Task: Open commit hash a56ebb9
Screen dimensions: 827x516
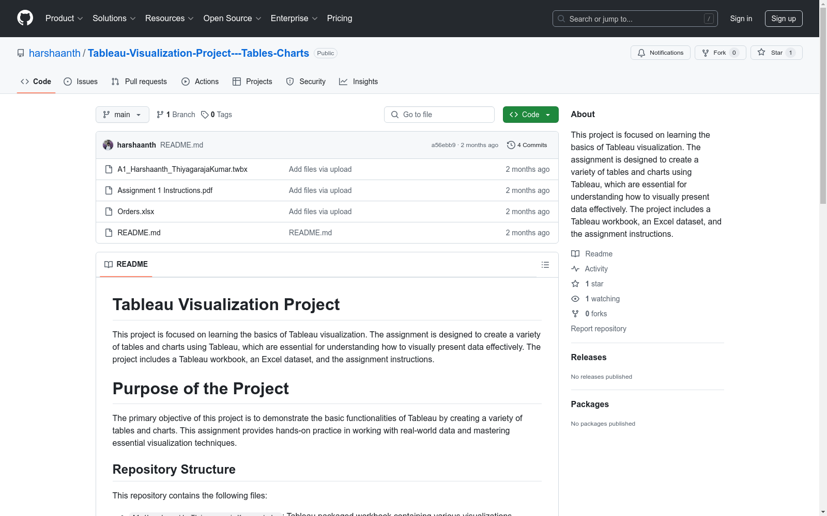Action: pyautogui.click(x=443, y=145)
